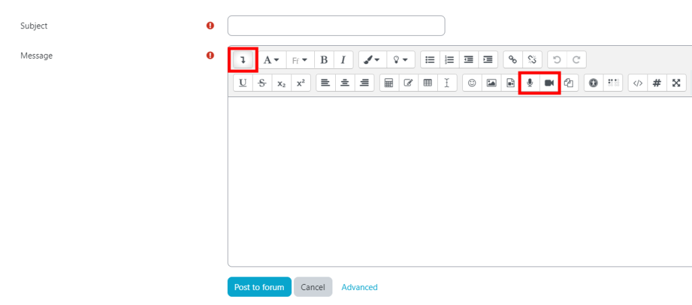Record audio with the microphone icon
692x305 pixels.
pyautogui.click(x=530, y=83)
